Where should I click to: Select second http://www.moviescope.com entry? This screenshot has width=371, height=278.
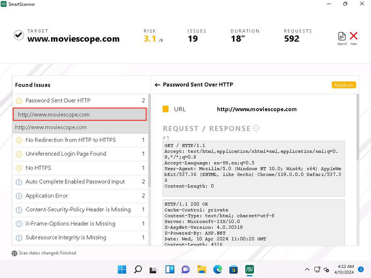[80, 127]
